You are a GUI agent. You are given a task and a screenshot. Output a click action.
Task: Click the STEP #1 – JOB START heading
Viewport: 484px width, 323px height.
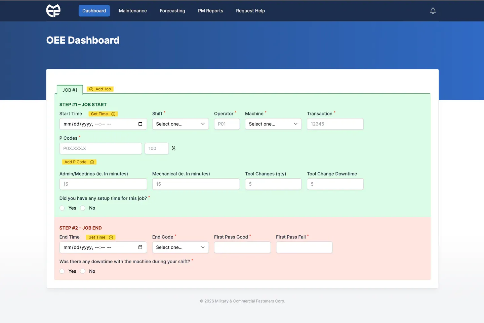pyautogui.click(x=83, y=105)
